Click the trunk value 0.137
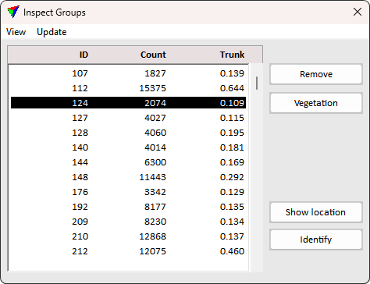Screen dimensions: 370x284 [232, 236]
